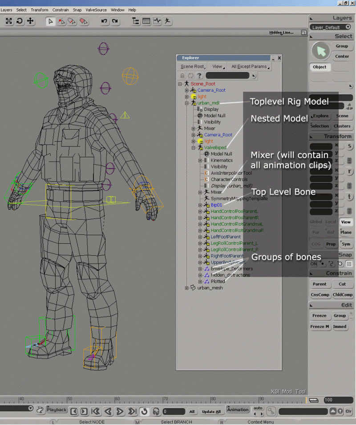Open the schematic view icon on the toolbar

[134, 21]
